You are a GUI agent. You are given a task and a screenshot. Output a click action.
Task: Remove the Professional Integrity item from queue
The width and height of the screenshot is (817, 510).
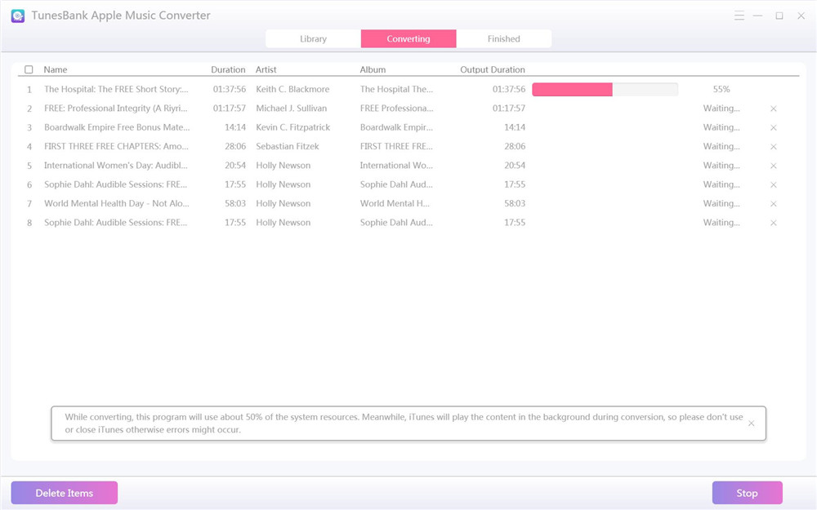773,109
